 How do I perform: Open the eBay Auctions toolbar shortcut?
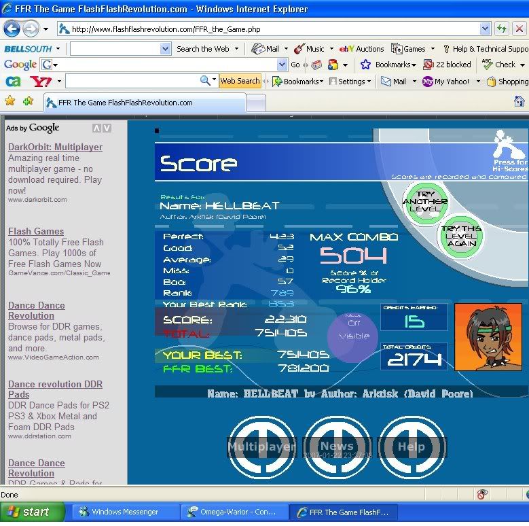[361, 49]
